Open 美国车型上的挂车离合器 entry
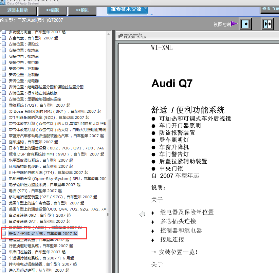Viewport: 279px width, 273px height. pyautogui.click(x=46, y=203)
